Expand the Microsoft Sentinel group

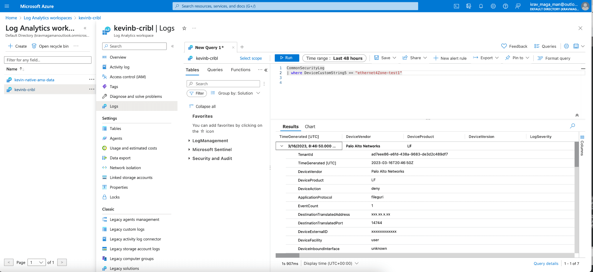point(189,150)
